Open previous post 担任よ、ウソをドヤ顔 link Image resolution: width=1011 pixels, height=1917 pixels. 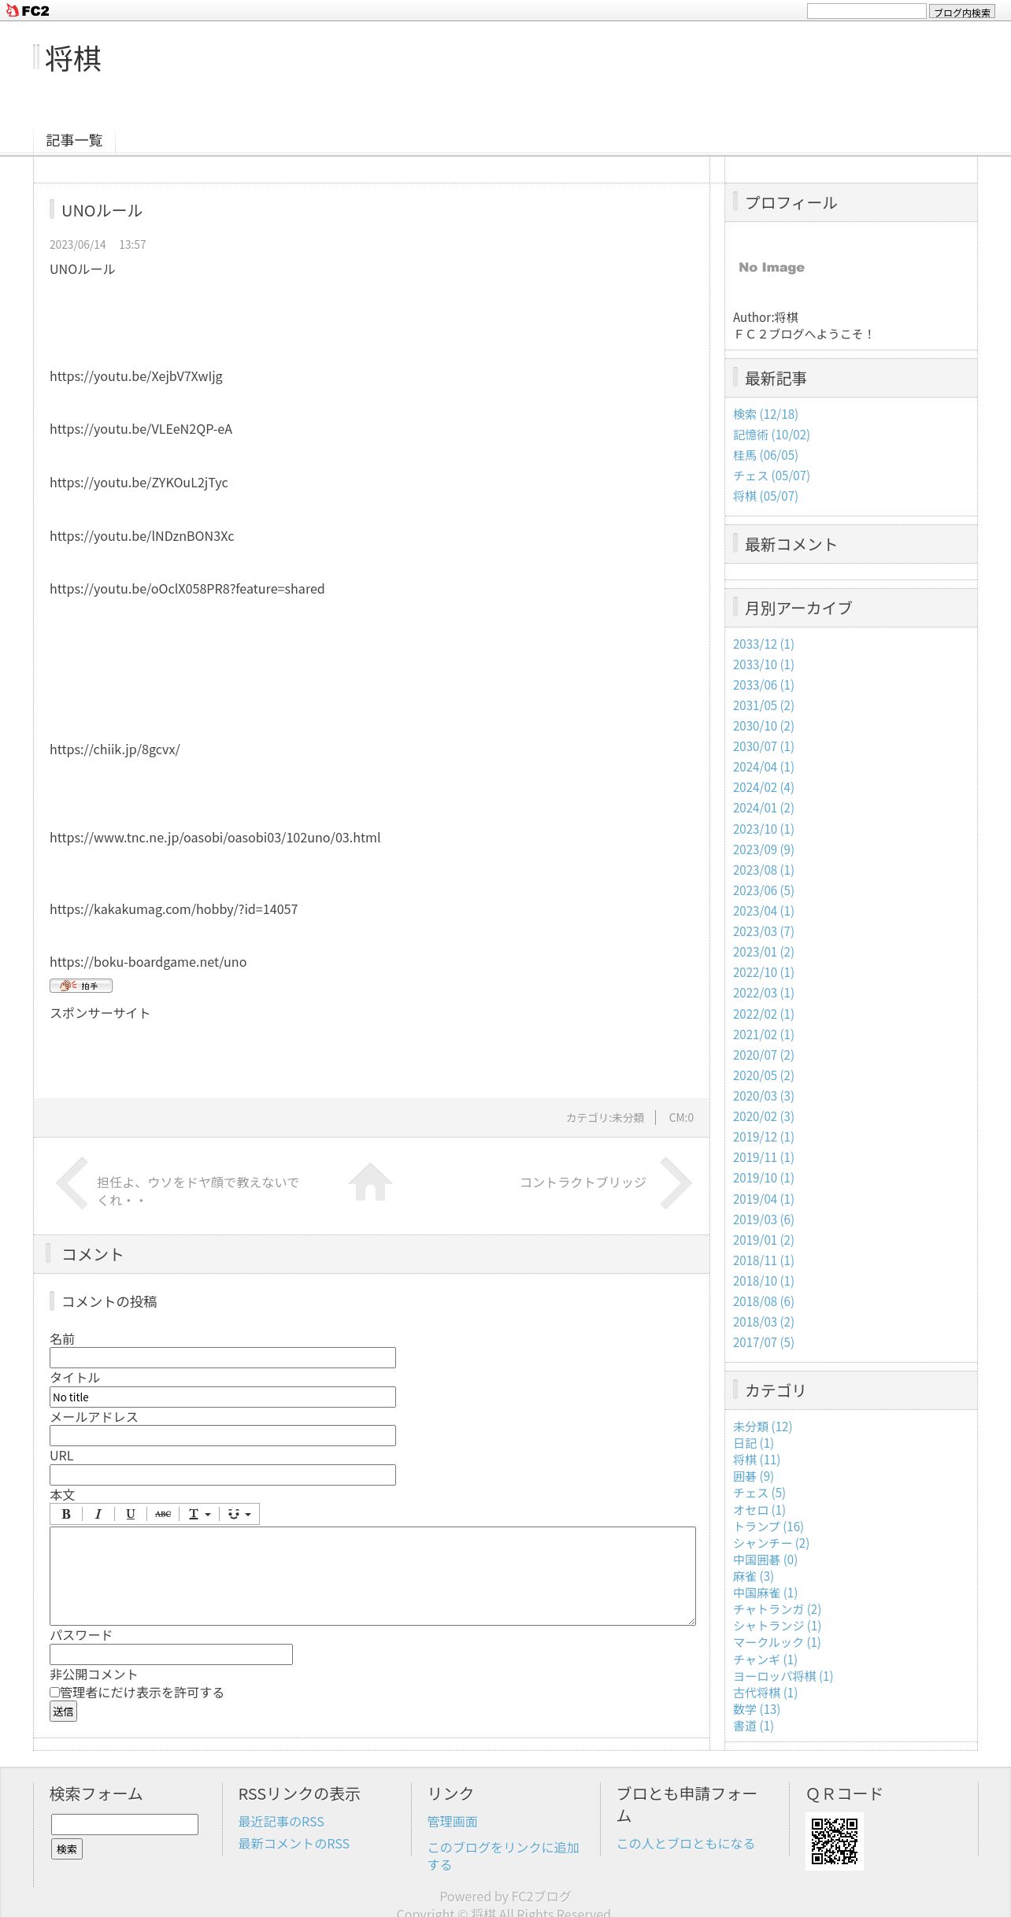tap(198, 1191)
